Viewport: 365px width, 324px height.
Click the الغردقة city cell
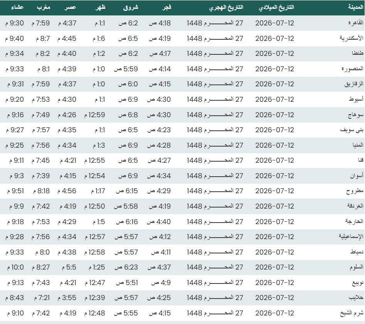(x=355, y=206)
